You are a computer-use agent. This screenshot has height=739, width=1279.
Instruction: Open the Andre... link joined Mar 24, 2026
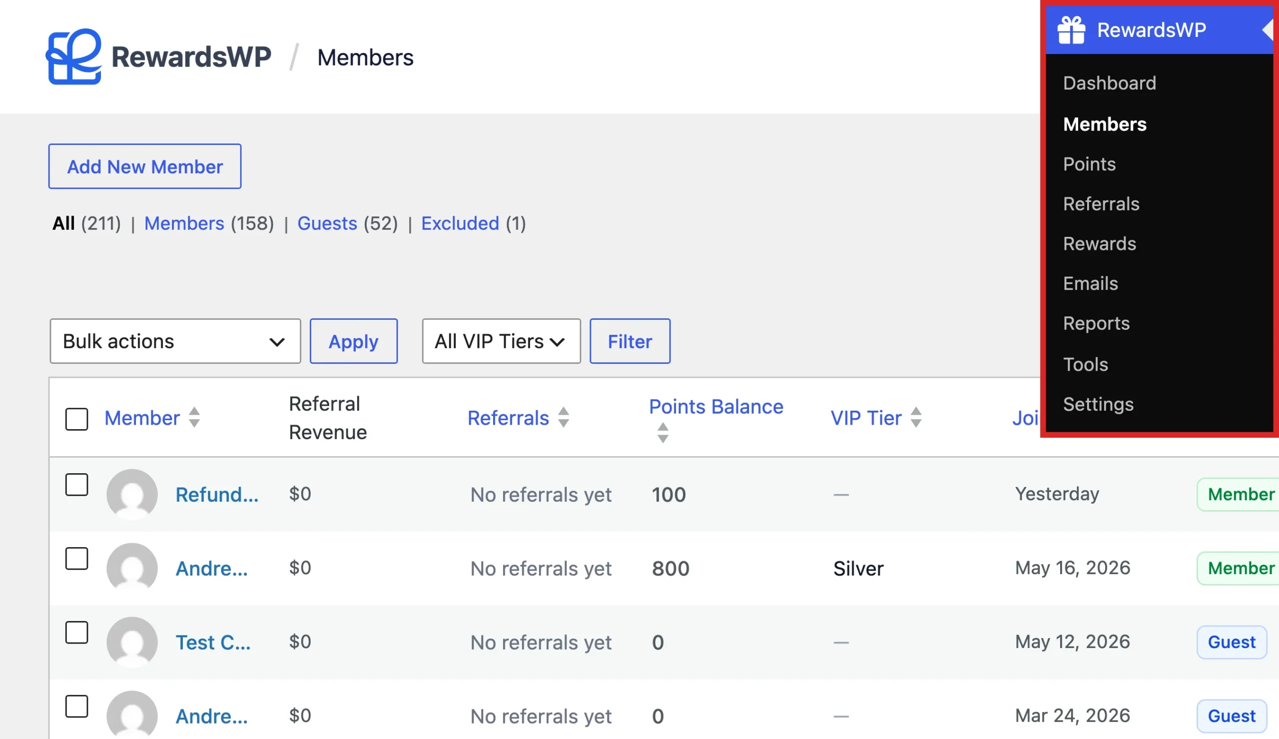(x=211, y=716)
